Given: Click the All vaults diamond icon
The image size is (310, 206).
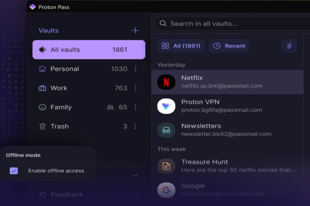Looking at the screenshot, I should coord(42,49).
